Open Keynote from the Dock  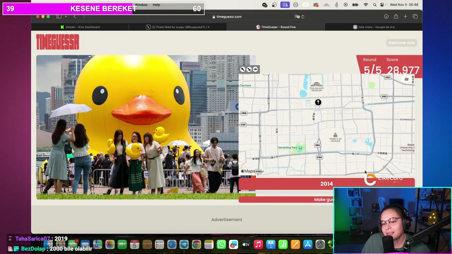[271, 244]
